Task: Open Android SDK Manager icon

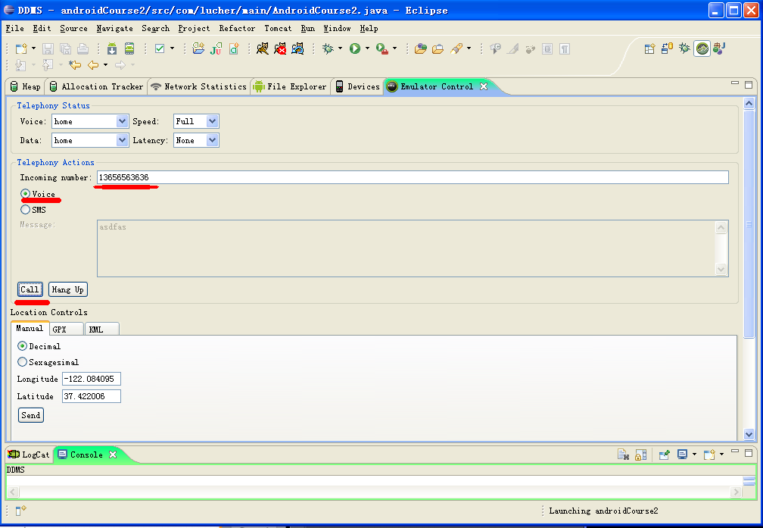Action: [112, 48]
